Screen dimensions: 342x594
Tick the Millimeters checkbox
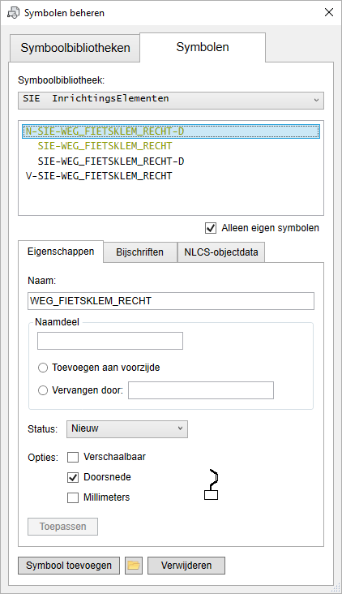(x=73, y=497)
